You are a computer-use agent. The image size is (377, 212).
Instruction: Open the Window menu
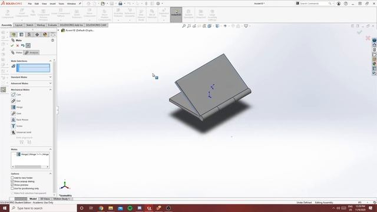[71, 4]
